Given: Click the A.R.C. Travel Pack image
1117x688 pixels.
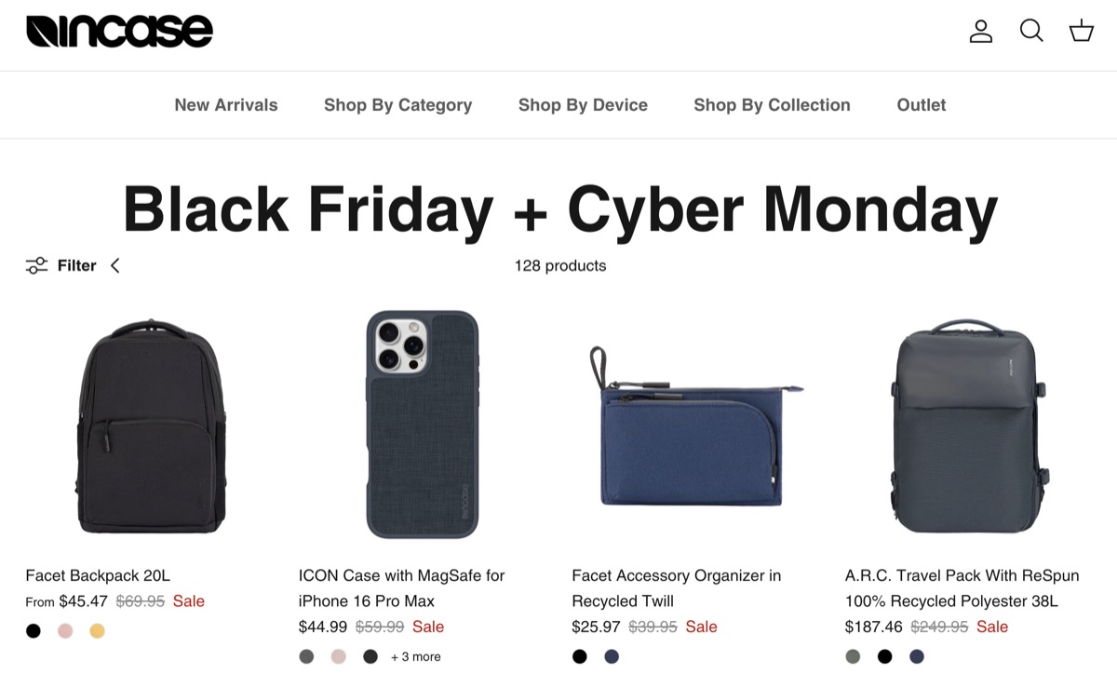Looking at the screenshot, I should pyautogui.click(x=968, y=428).
